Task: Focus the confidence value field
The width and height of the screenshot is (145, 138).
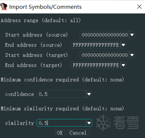Action: [61, 94]
